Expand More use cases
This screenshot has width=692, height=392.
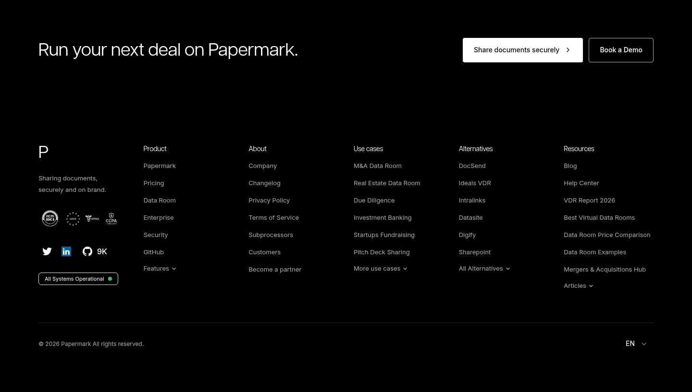tap(381, 269)
